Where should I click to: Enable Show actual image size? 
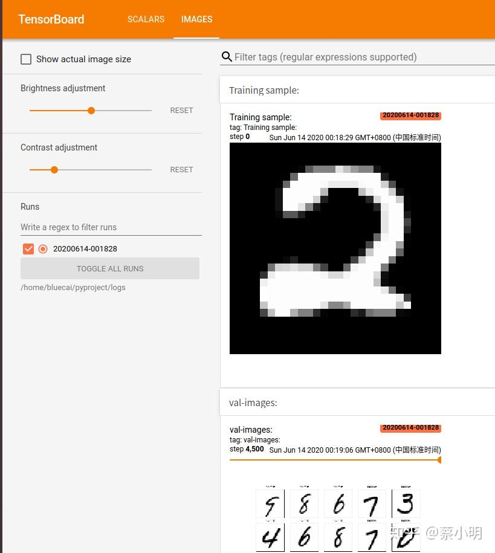(26, 59)
